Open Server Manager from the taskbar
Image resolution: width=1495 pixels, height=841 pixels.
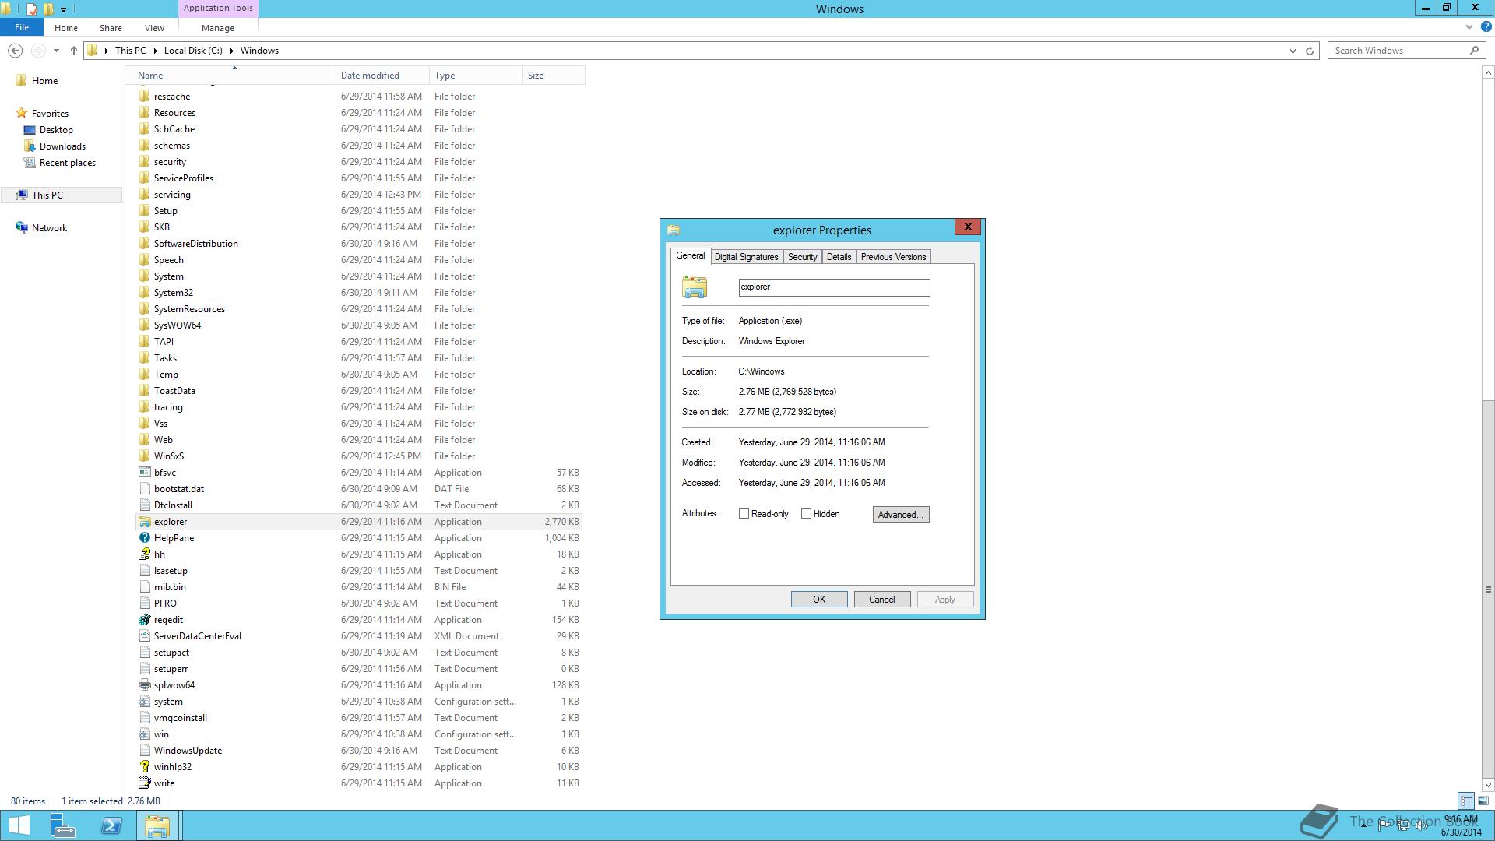pyautogui.click(x=63, y=825)
